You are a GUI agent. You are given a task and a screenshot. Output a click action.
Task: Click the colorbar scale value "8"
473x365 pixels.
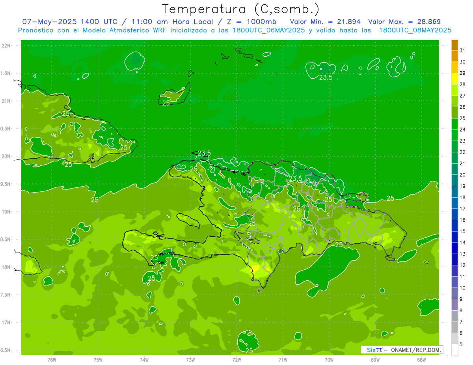tap(461, 310)
